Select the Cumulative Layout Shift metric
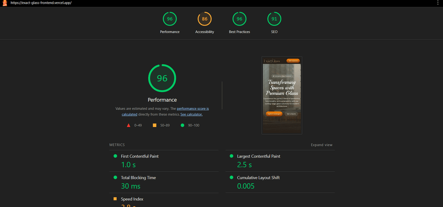The height and width of the screenshot is (207, 443). pyautogui.click(x=258, y=178)
